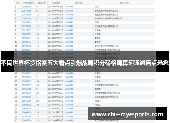Click MBAPPE trademark link in row 26
This screenshot has width=170, height=123.
[x=69, y=105]
